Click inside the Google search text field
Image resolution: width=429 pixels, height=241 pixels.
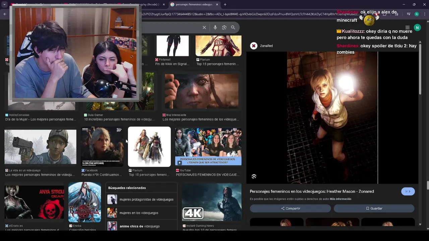coord(171,27)
